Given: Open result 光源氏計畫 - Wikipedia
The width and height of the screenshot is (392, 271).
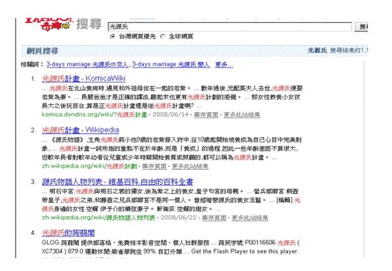Looking at the screenshot, I should tap(80, 130).
